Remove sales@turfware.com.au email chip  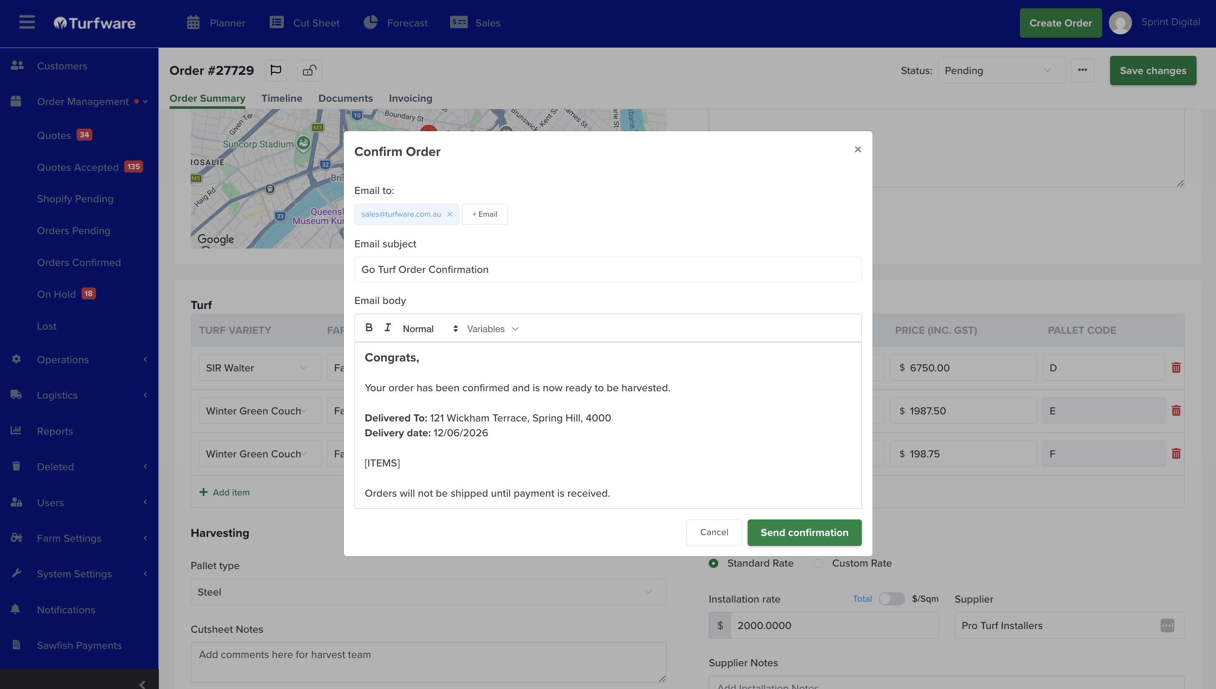[450, 214]
